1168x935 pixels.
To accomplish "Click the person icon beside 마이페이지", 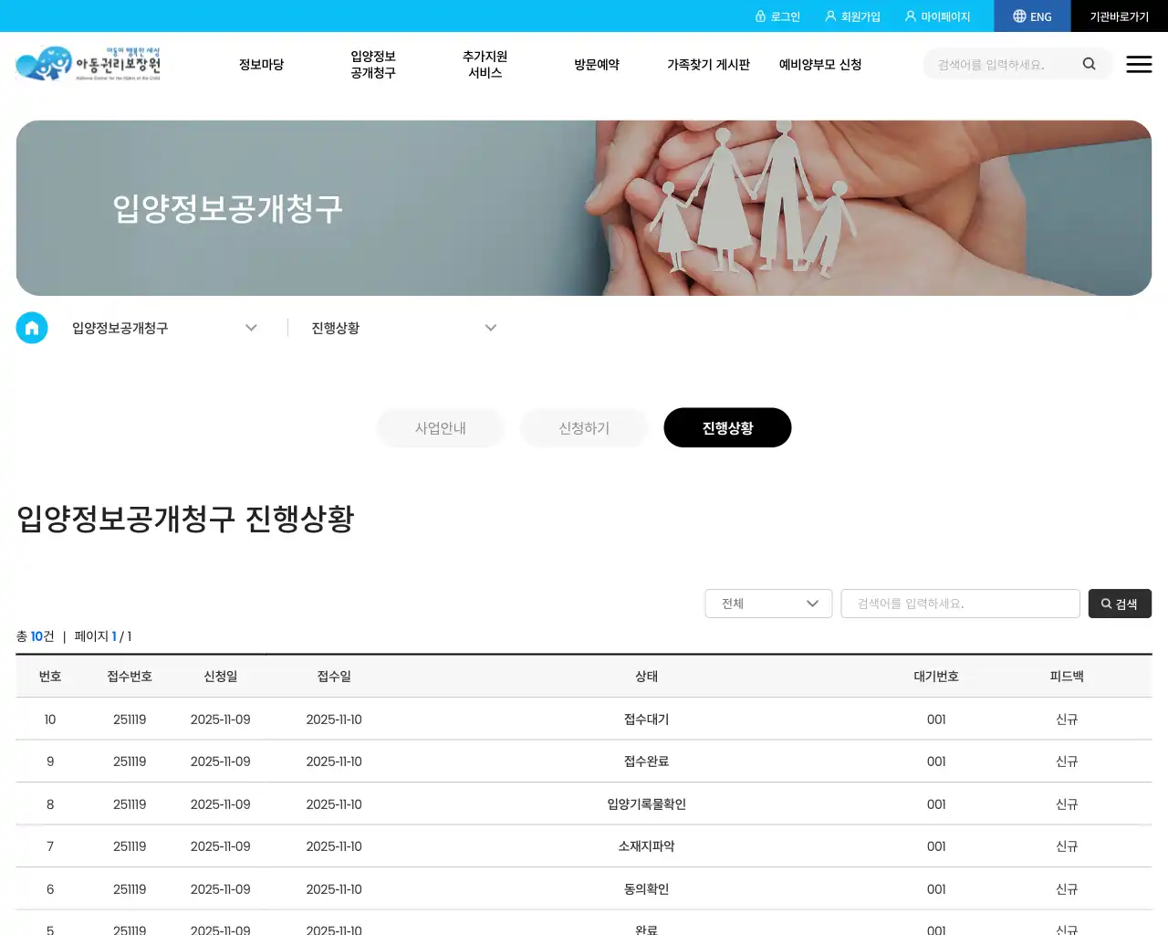I will tap(910, 16).
